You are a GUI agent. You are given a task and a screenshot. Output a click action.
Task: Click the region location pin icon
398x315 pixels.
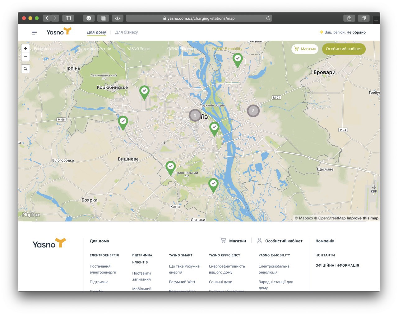pyautogui.click(x=322, y=32)
